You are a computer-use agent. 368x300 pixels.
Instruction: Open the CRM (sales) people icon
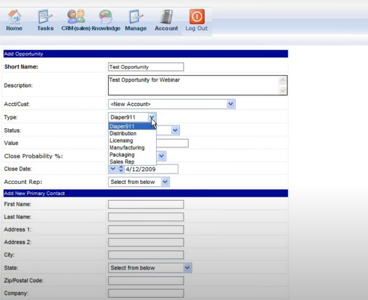pyautogui.click(x=76, y=16)
